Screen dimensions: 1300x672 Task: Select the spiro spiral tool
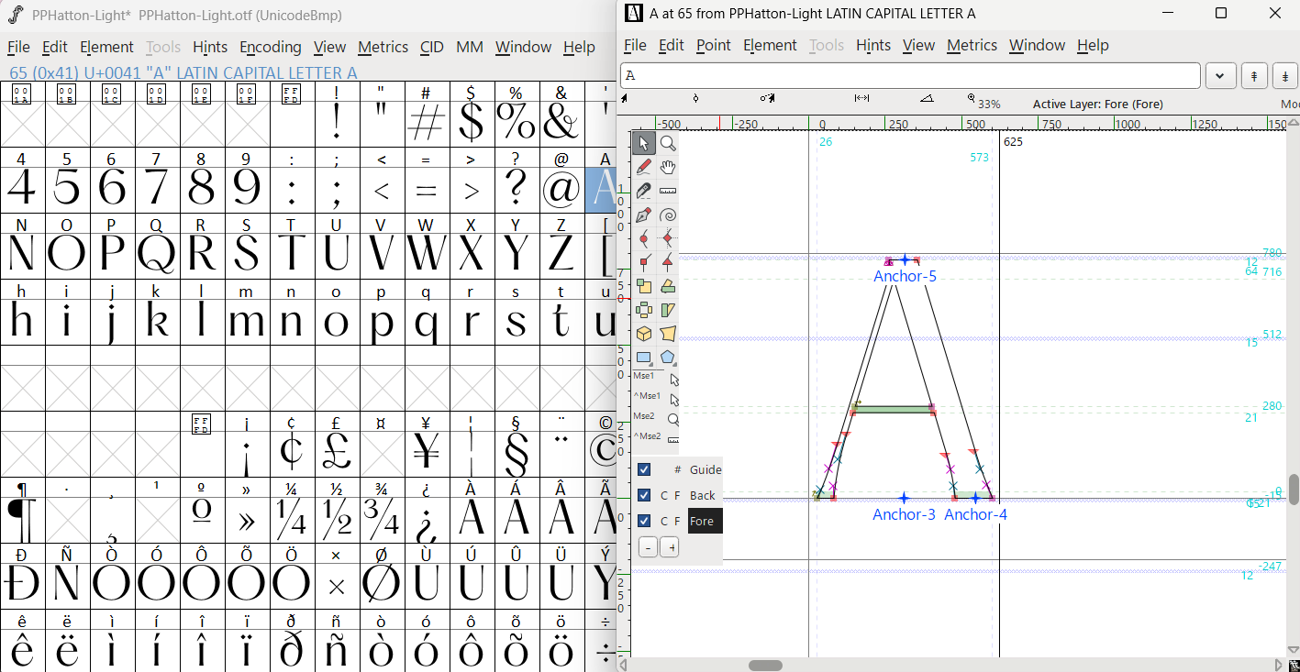pyautogui.click(x=668, y=215)
